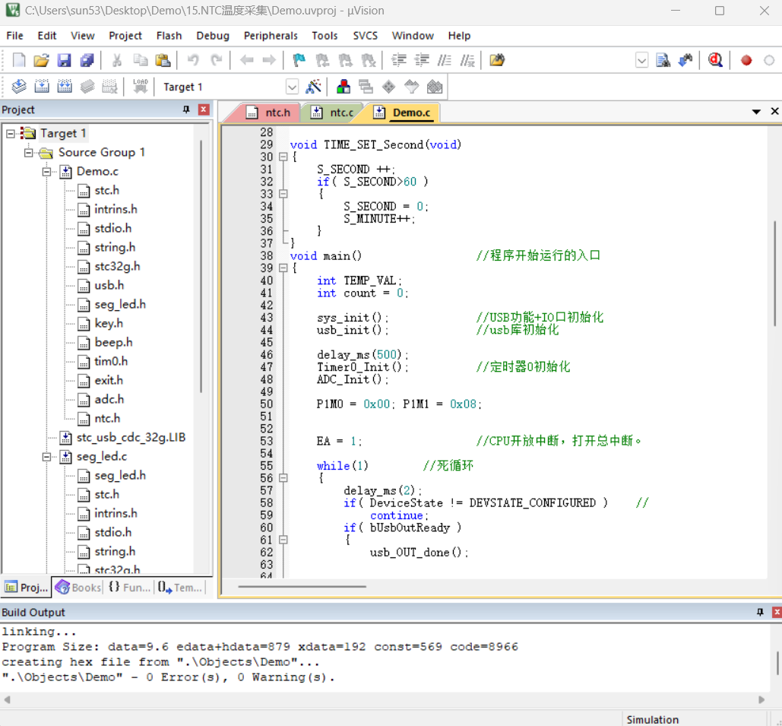Open the Target 1 dropdown arrow

coord(292,87)
